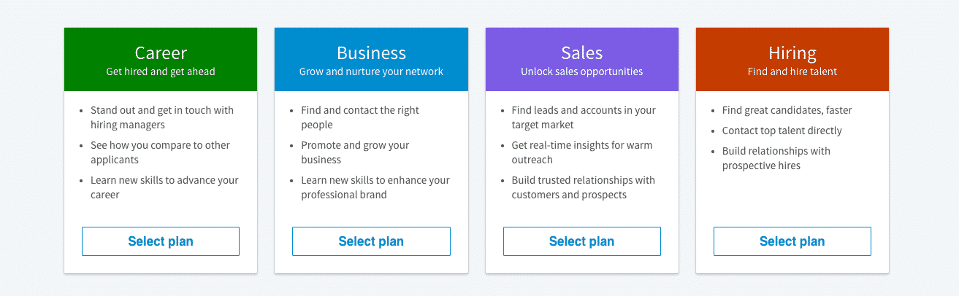959x296 pixels.
Task: Click the purple Sales header
Action: (582, 60)
